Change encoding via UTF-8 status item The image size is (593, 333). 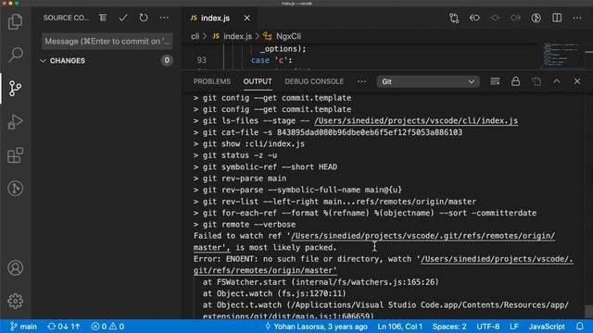pyautogui.click(x=488, y=327)
